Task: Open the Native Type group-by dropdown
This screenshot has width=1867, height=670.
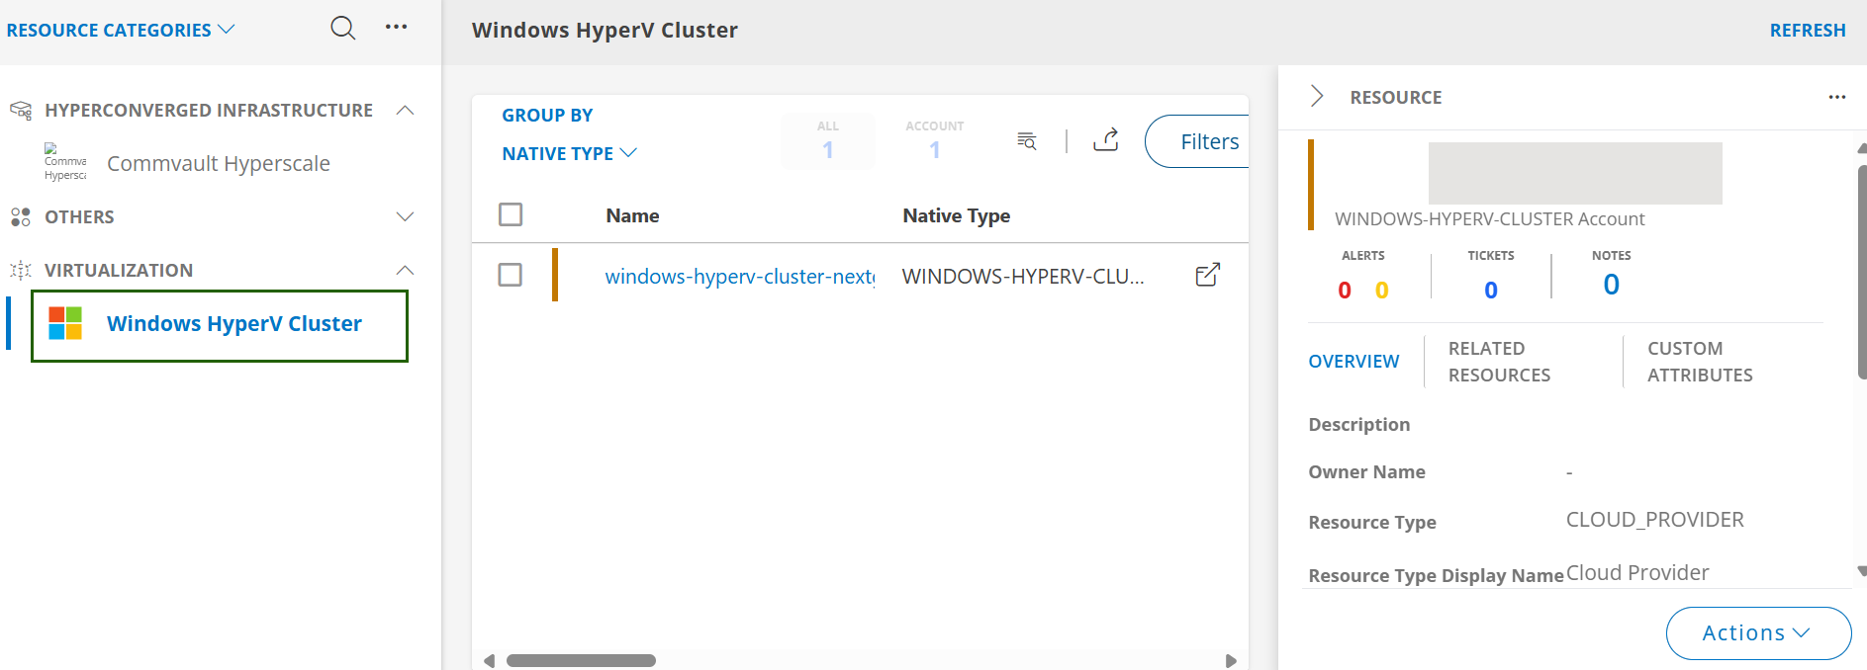Action: pos(570,153)
